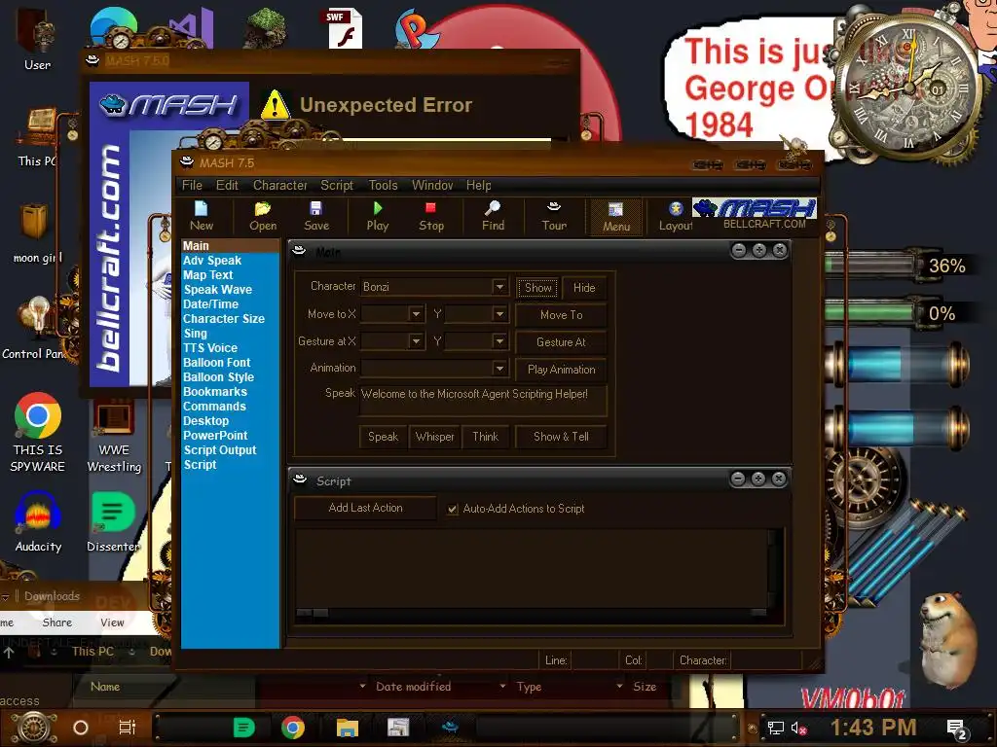Select Adv Speak in the sidebar
The width and height of the screenshot is (997, 747).
pyautogui.click(x=211, y=261)
